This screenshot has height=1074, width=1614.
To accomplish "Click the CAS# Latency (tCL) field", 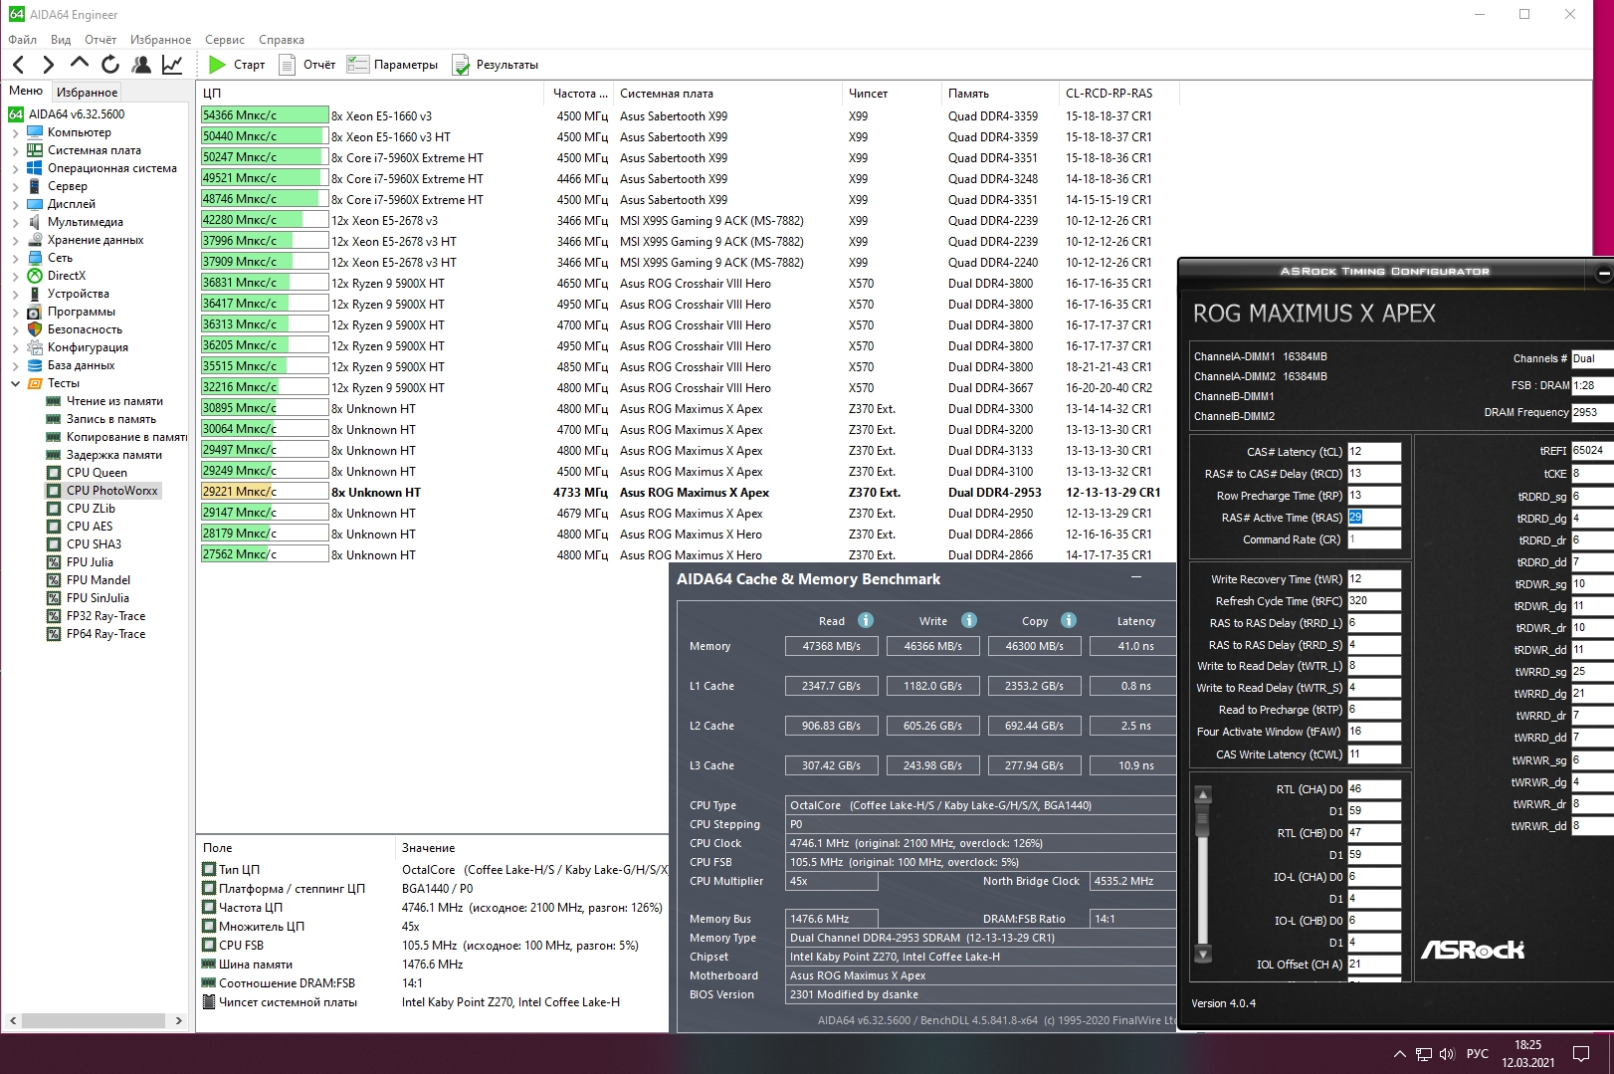I will (1374, 452).
